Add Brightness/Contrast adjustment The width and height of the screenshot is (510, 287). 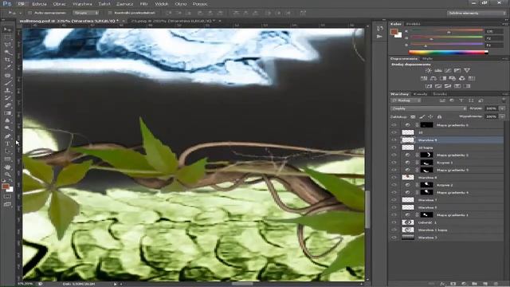pos(429,70)
